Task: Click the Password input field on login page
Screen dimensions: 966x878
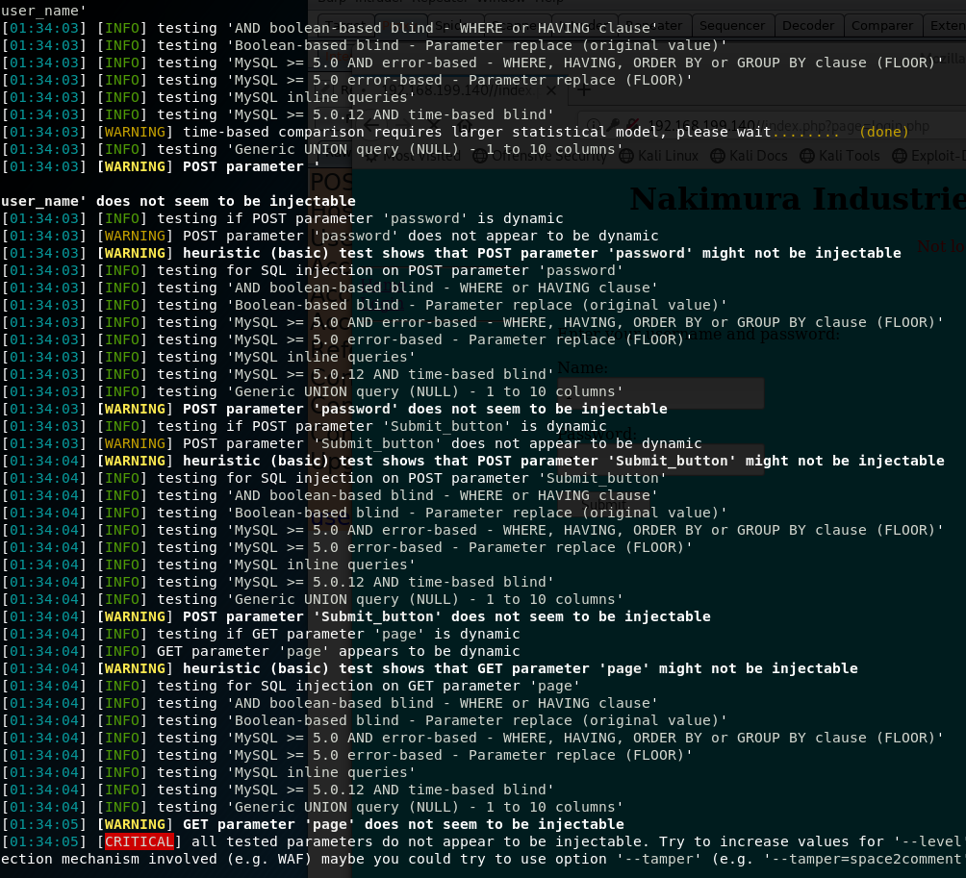Action: pos(660,460)
